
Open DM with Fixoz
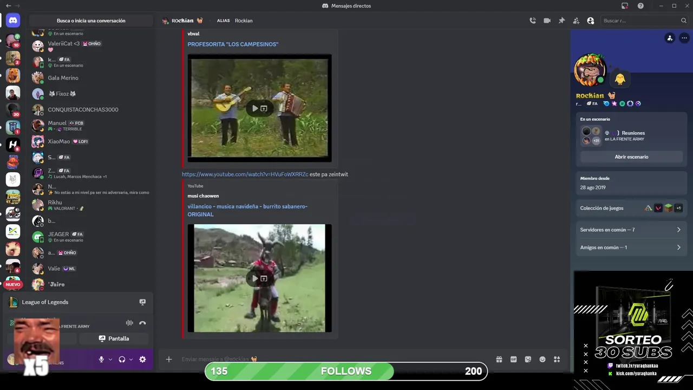(x=91, y=94)
